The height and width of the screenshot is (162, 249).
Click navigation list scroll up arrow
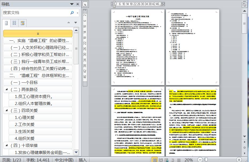pos(76,30)
